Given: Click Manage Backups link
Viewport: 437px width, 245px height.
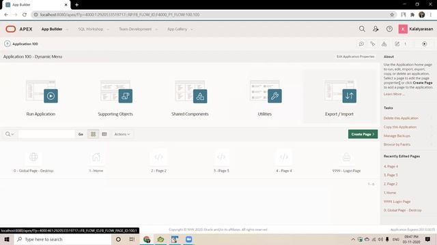Looking at the screenshot, I should pyautogui.click(x=397, y=136).
